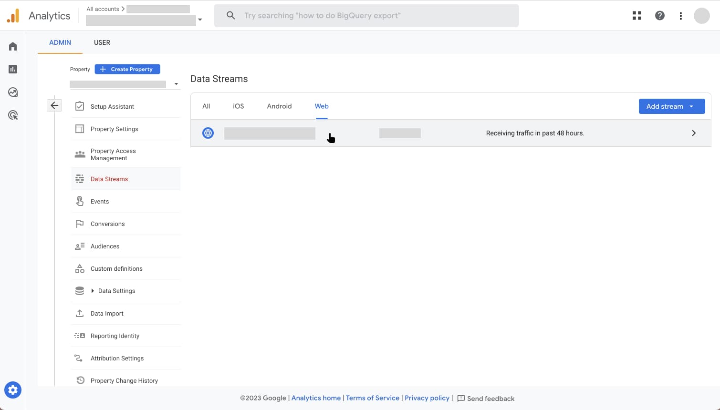Screen dimensions: 720x410
Task: Open the account selector dropdown arrow
Action: pos(200,20)
